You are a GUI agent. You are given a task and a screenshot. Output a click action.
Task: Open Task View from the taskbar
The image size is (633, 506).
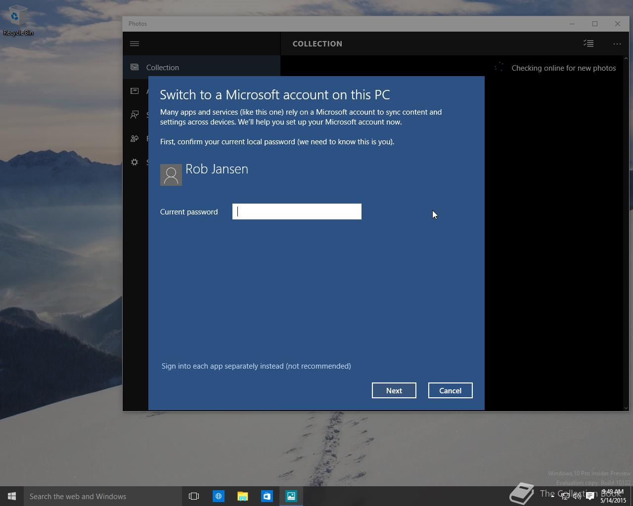pyautogui.click(x=194, y=496)
